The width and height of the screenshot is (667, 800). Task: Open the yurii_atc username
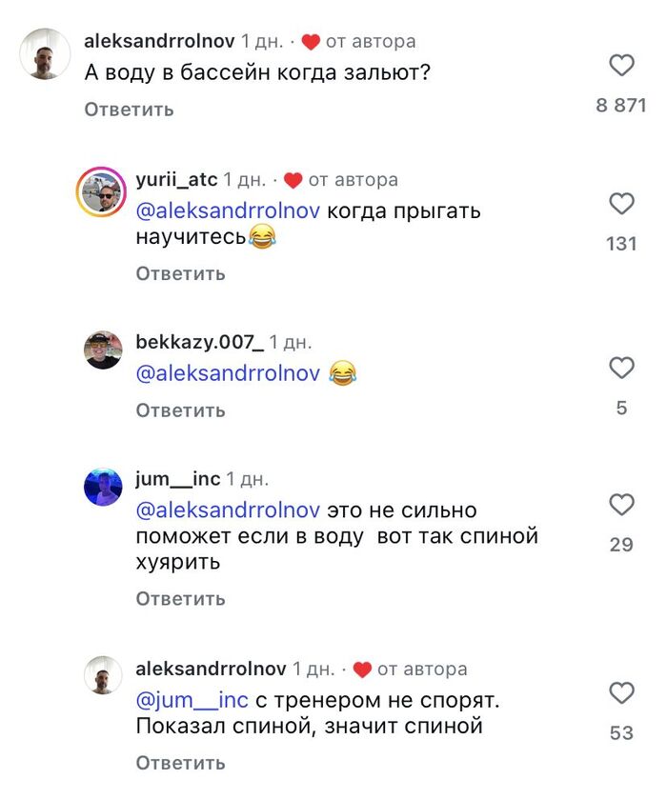coord(177,179)
